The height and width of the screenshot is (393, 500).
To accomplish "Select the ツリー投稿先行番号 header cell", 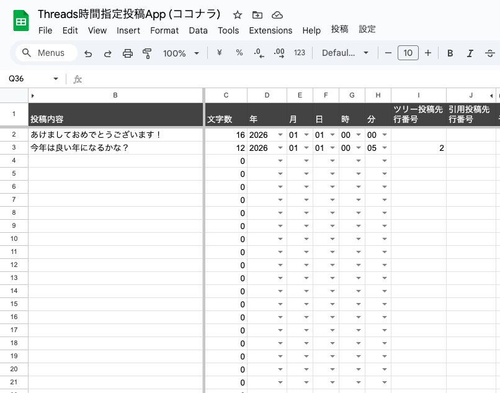I will 418,114.
